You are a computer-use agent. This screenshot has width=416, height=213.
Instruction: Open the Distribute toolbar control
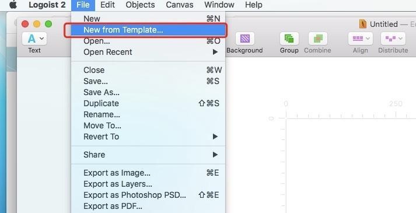[x=393, y=39]
